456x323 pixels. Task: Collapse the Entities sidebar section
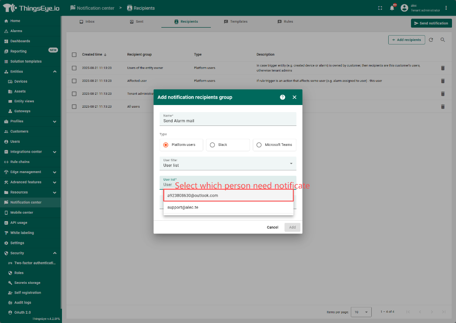(54, 72)
